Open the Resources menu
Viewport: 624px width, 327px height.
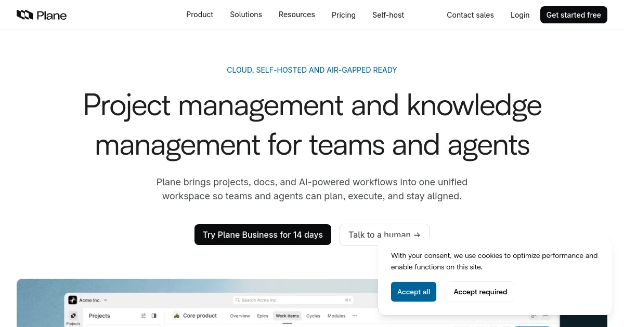point(297,15)
